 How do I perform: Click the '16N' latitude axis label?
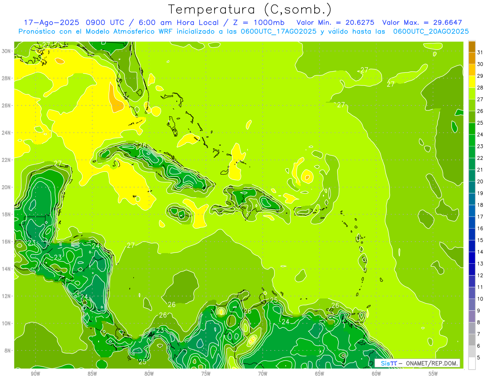click(x=7, y=242)
